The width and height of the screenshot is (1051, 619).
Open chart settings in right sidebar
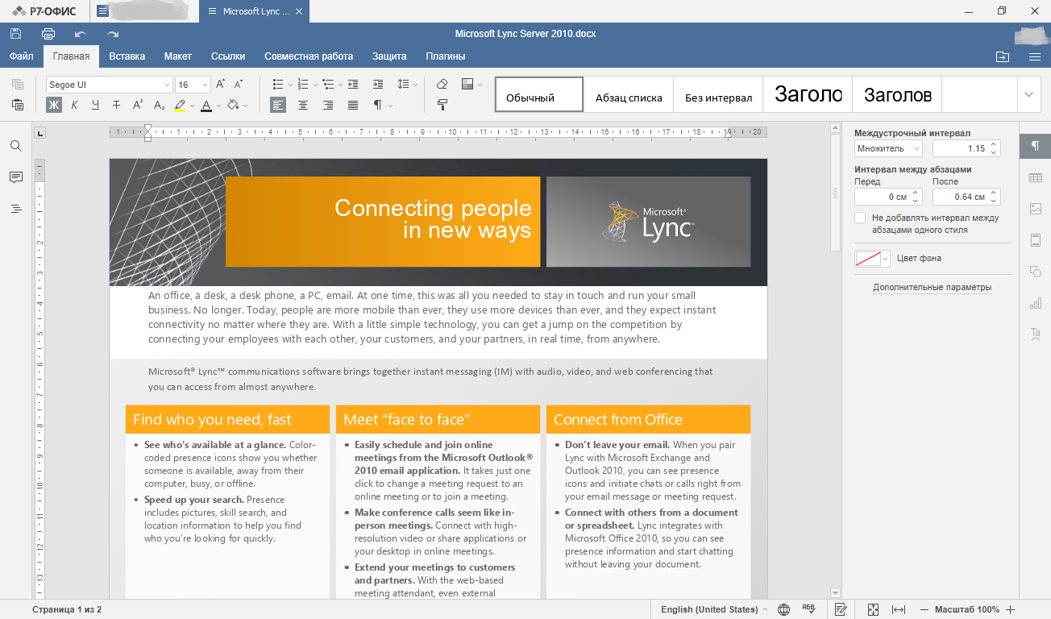tap(1035, 303)
